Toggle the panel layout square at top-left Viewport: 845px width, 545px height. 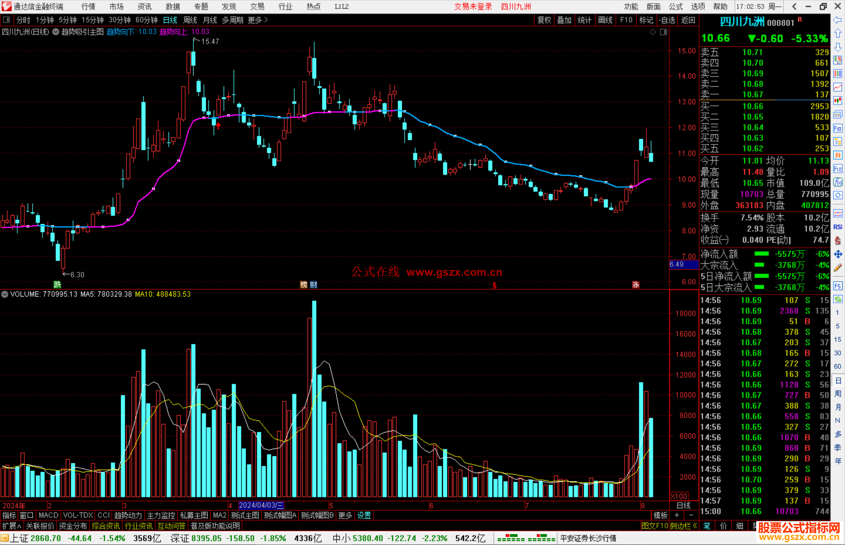point(7,20)
